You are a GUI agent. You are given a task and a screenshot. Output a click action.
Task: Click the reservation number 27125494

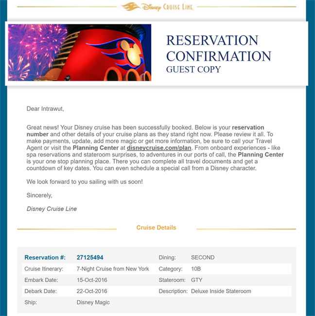point(90,258)
